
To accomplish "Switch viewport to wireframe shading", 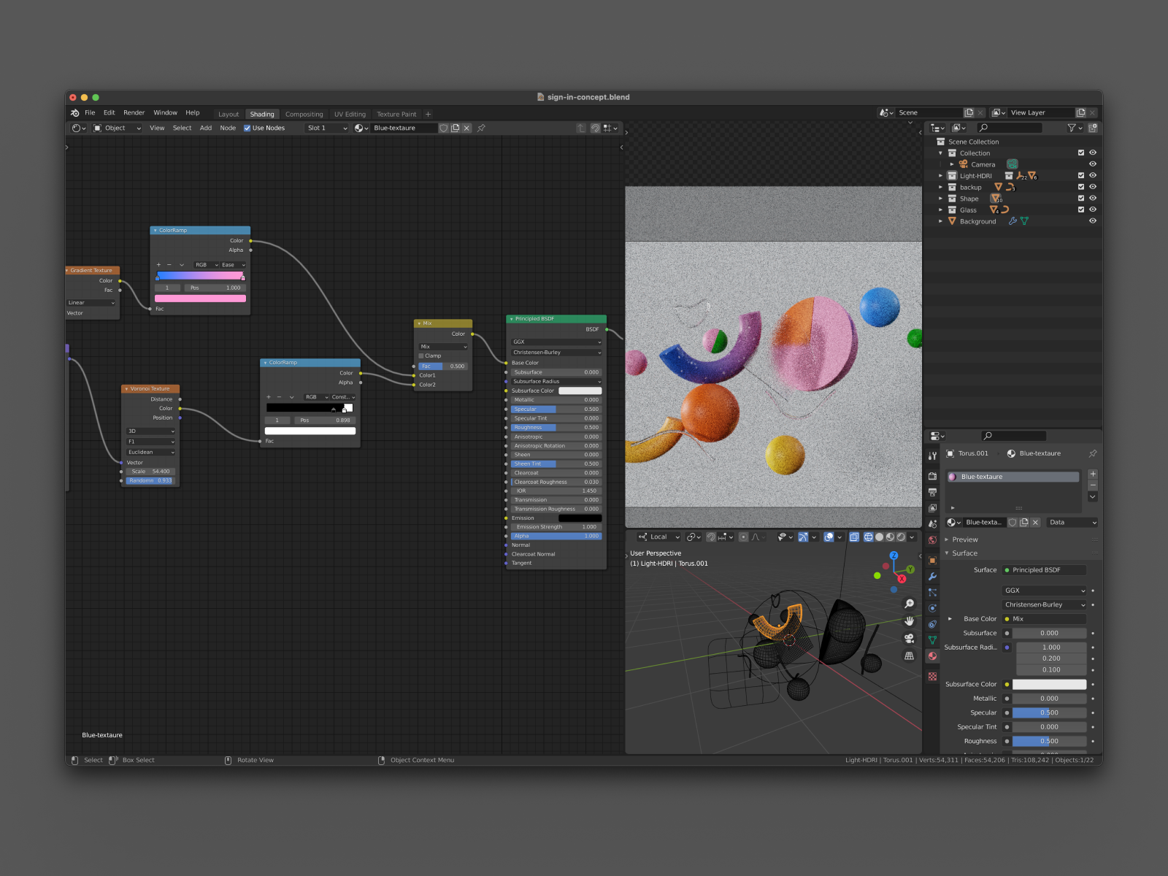I will (x=869, y=537).
